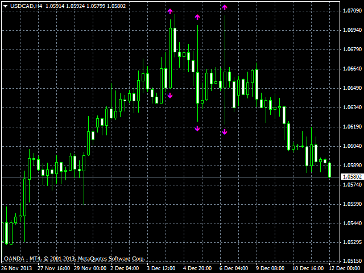Viewport: 364px width, 273px height.
Task: Select the high price value 1.05924 in header
Action: [75, 6]
